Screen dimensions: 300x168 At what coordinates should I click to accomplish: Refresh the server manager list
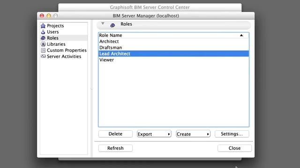(115, 148)
